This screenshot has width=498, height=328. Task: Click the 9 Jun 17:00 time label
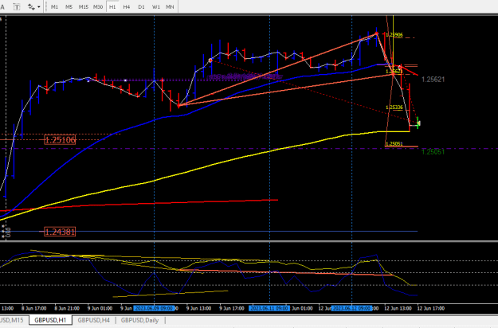(x=232, y=308)
